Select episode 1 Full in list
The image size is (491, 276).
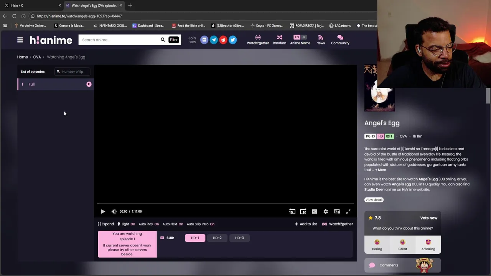point(56,84)
